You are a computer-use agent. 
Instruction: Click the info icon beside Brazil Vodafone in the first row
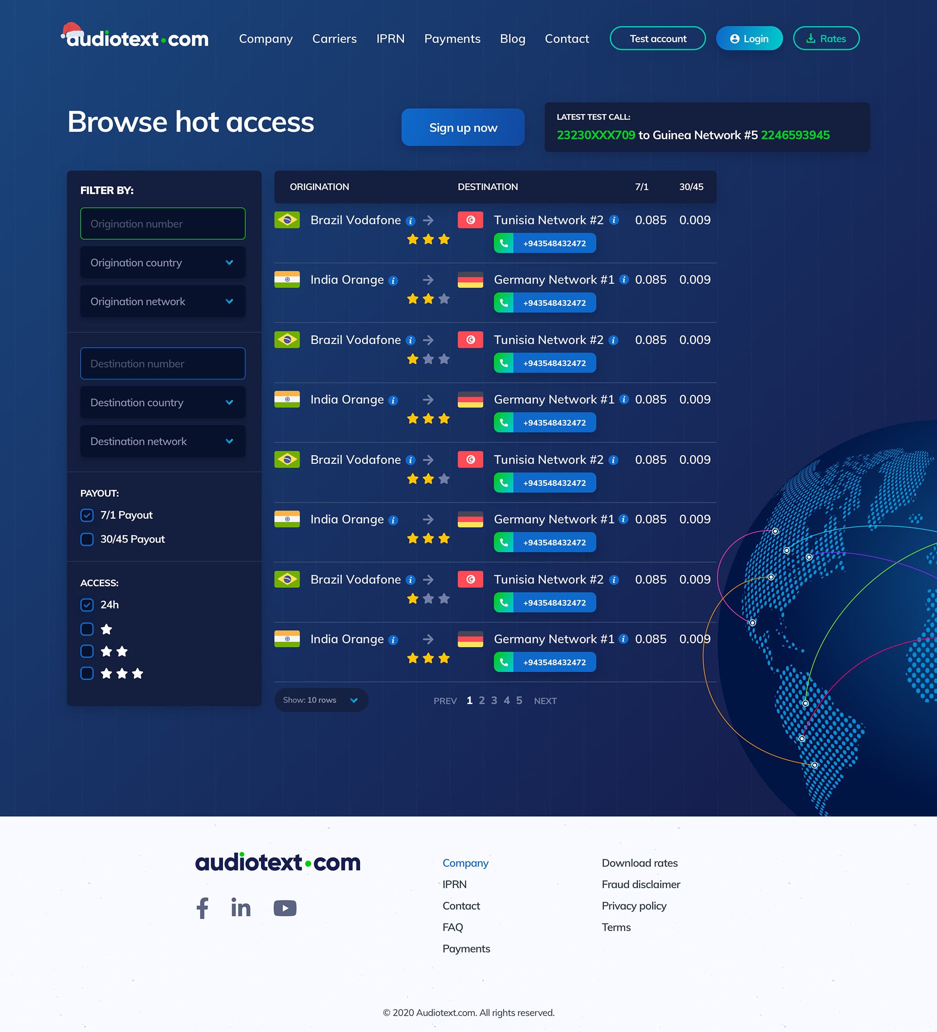pos(410,221)
